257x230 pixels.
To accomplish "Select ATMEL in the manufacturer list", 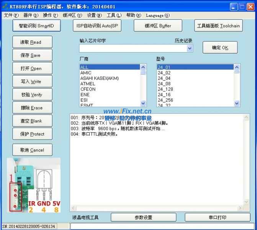I will pyautogui.click(x=110, y=84).
